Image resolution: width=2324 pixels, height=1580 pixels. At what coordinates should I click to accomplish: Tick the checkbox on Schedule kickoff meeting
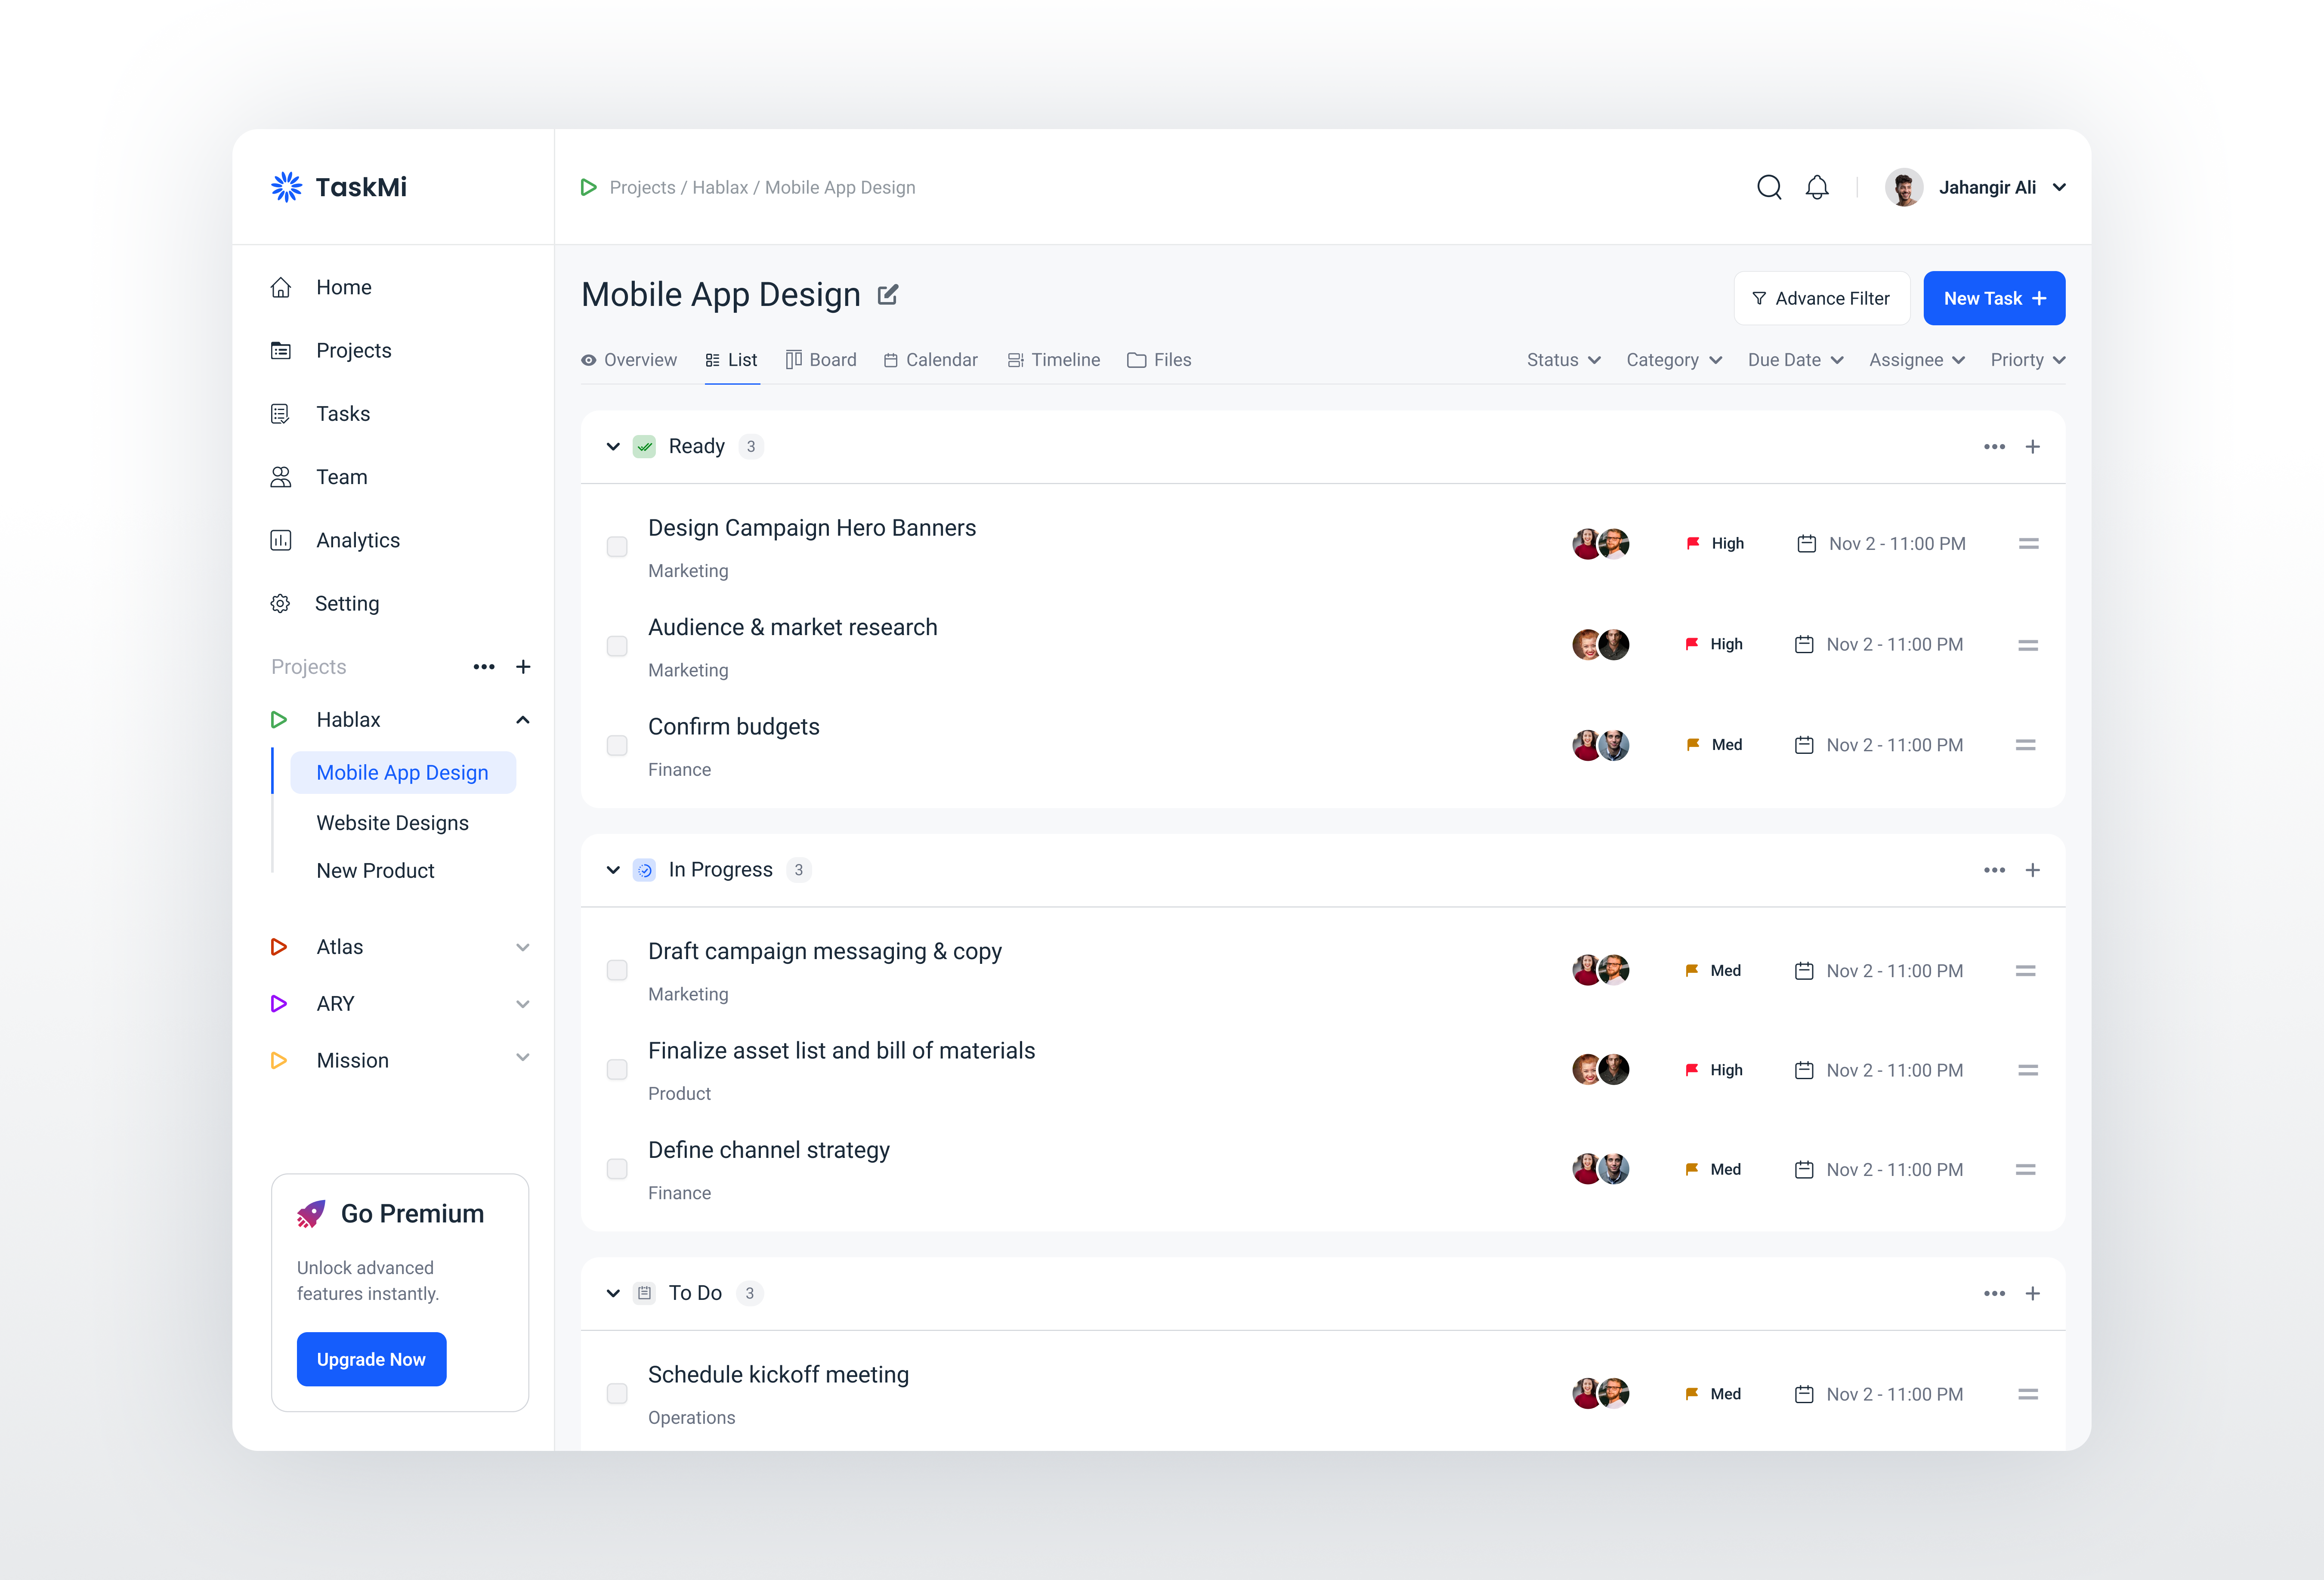coord(617,1393)
